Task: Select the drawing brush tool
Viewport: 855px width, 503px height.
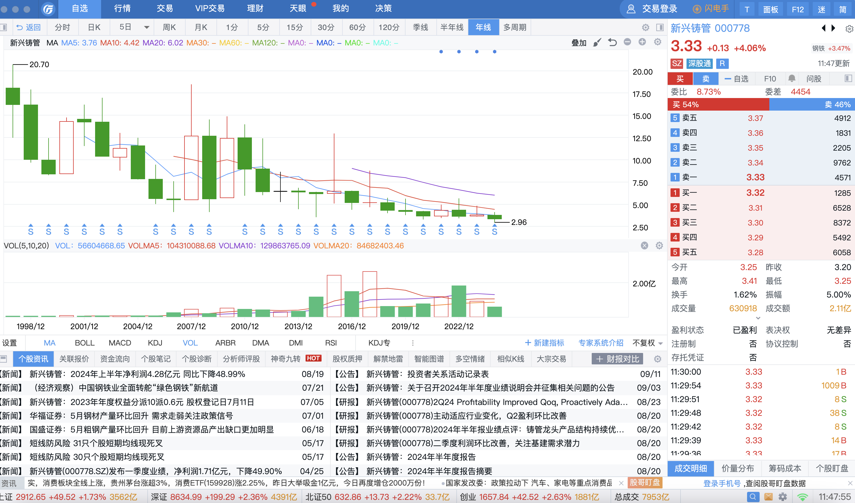Action: click(x=597, y=43)
